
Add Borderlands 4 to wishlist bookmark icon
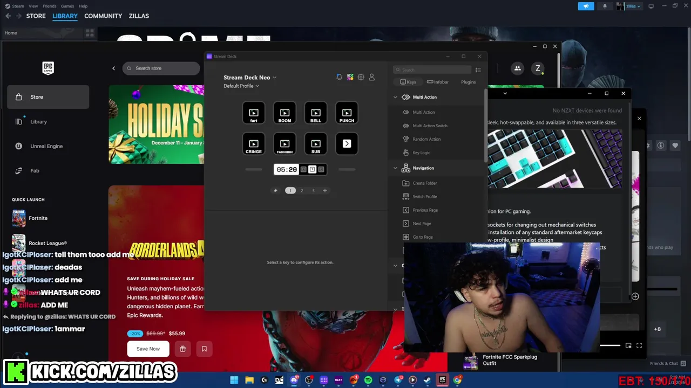(x=204, y=349)
